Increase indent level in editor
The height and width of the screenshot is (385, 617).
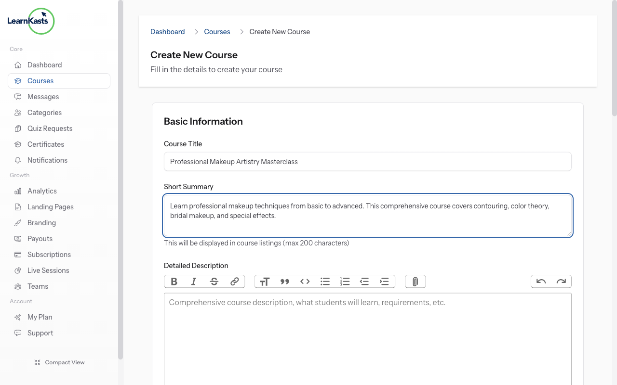(x=384, y=282)
